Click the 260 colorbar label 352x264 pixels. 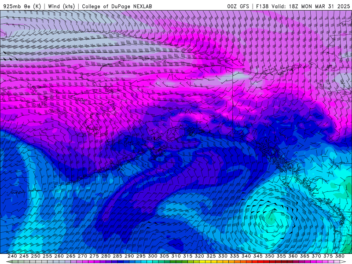(x=59, y=256)
